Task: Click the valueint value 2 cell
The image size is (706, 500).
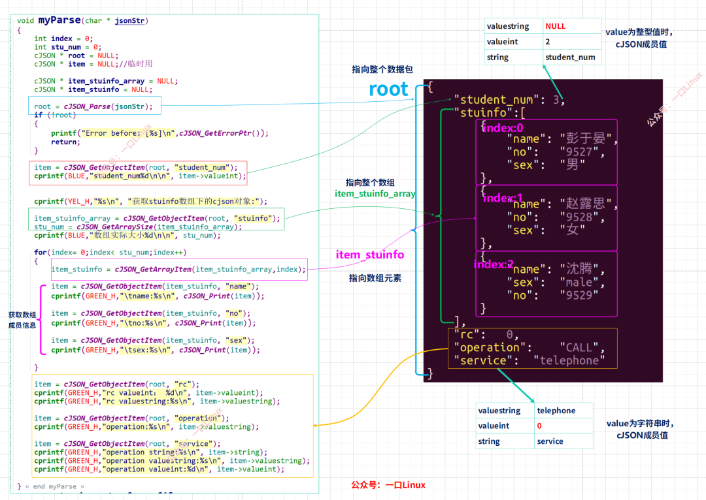Action: pyautogui.click(x=572, y=42)
